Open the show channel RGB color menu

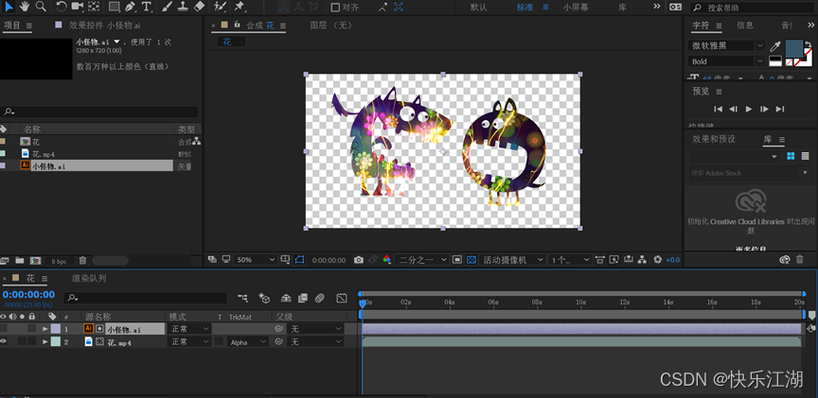click(x=386, y=259)
